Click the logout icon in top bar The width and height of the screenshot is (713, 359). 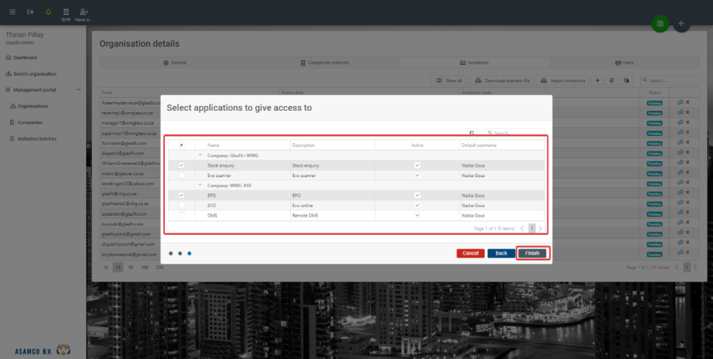[x=30, y=12]
